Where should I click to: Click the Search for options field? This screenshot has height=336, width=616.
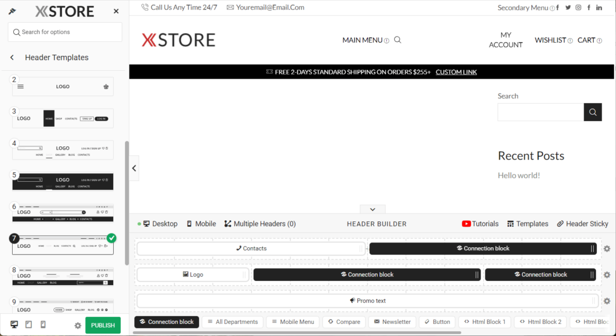click(65, 32)
